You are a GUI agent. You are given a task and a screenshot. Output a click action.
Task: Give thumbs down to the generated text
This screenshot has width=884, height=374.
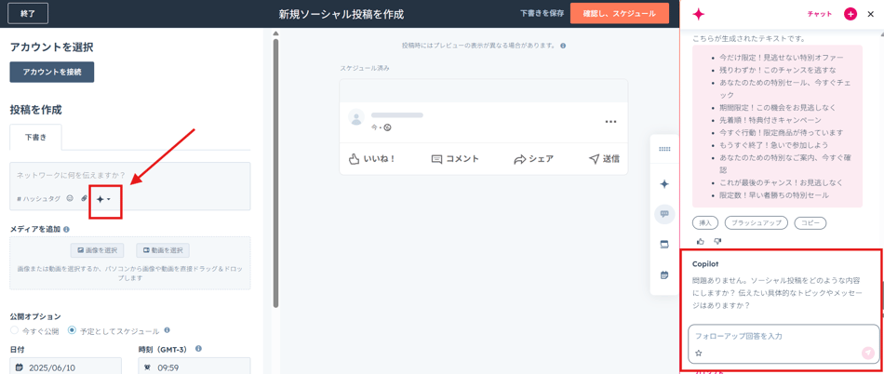[x=717, y=241]
